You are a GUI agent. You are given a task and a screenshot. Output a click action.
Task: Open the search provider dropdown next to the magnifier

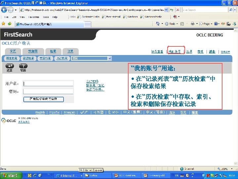pyautogui.click(x=235, y=10)
